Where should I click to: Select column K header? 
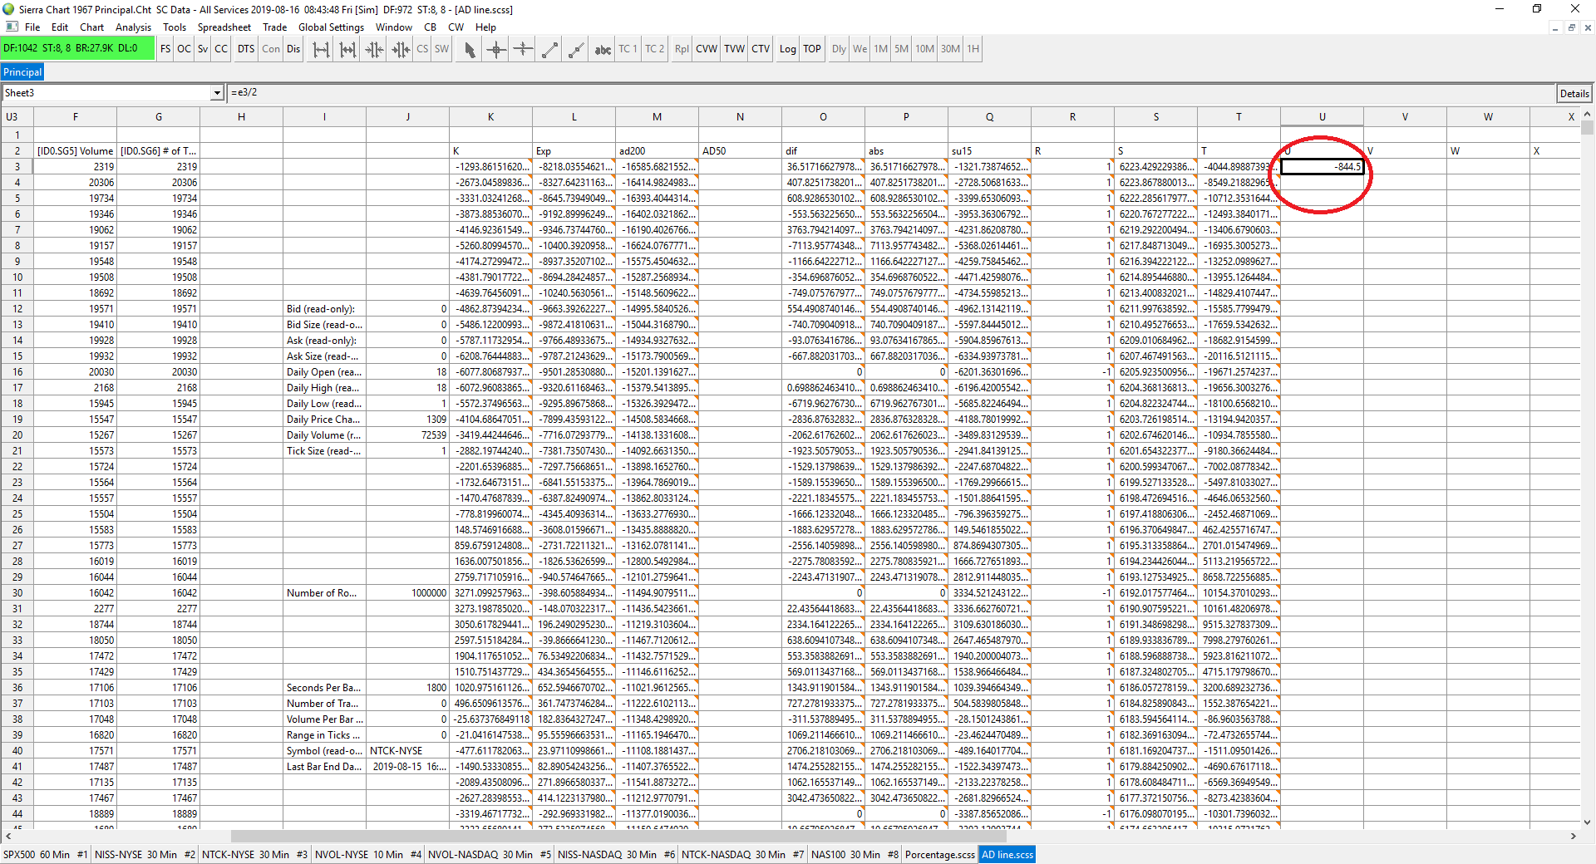tap(490, 117)
